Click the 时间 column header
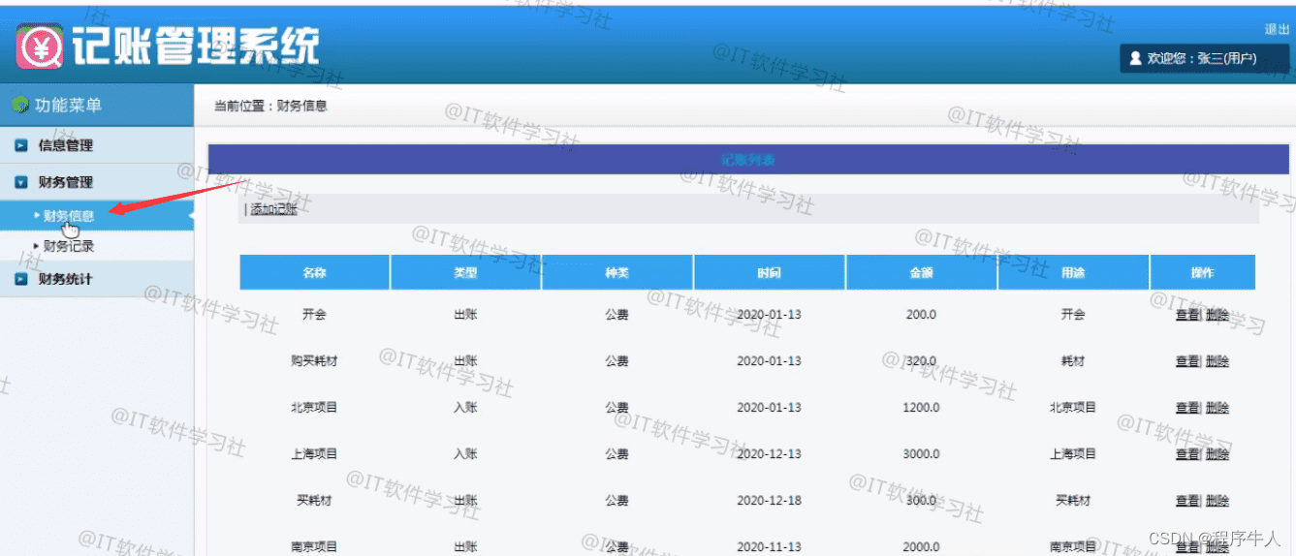The width and height of the screenshot is (1296, 556). [x=770, y=272]
